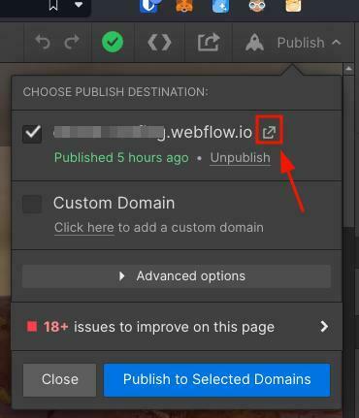Click the browser bookmark icon
Viewport: 359px width, 418px height.
53,6
